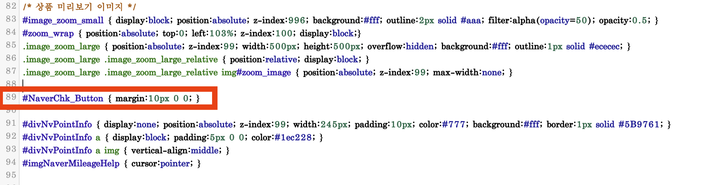Image resolution: width=712 pixels, height=185 pixels.
Task: Click the color:#1ec228 value
Action: (x=281, y=137)
